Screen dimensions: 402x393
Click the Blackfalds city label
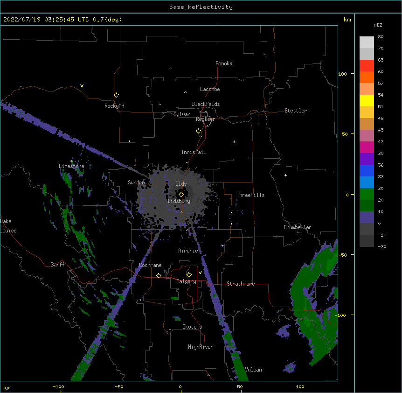point(206,104)
